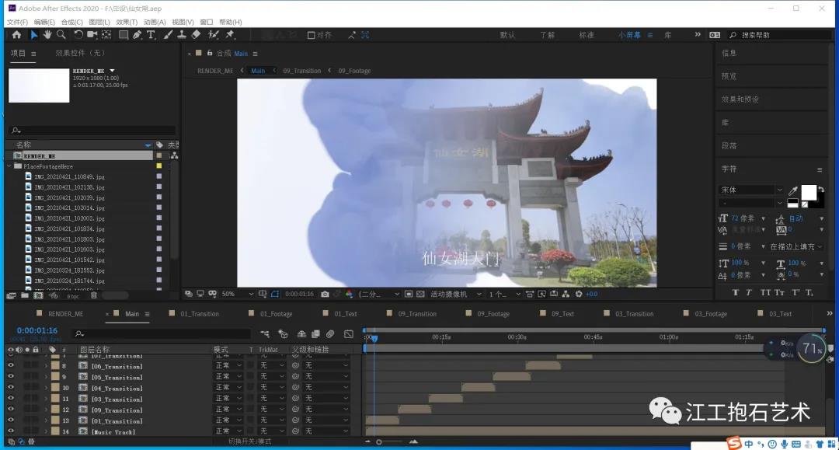Open the 活动摄像机 camera dropdown
The height and width of the screenshot is (450, 839).
pyautogui.click(x=456, y=294)
